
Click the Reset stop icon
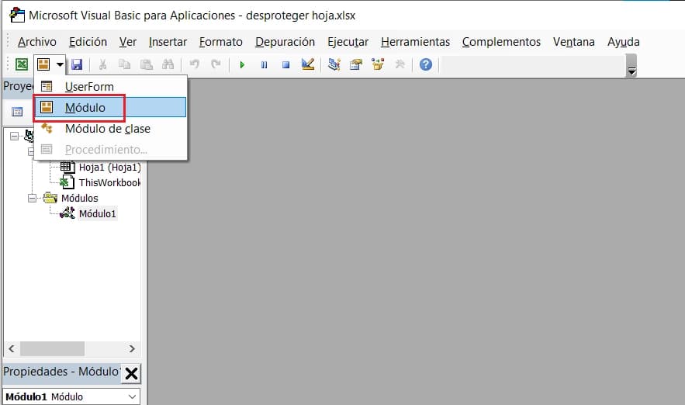[285, 64]
